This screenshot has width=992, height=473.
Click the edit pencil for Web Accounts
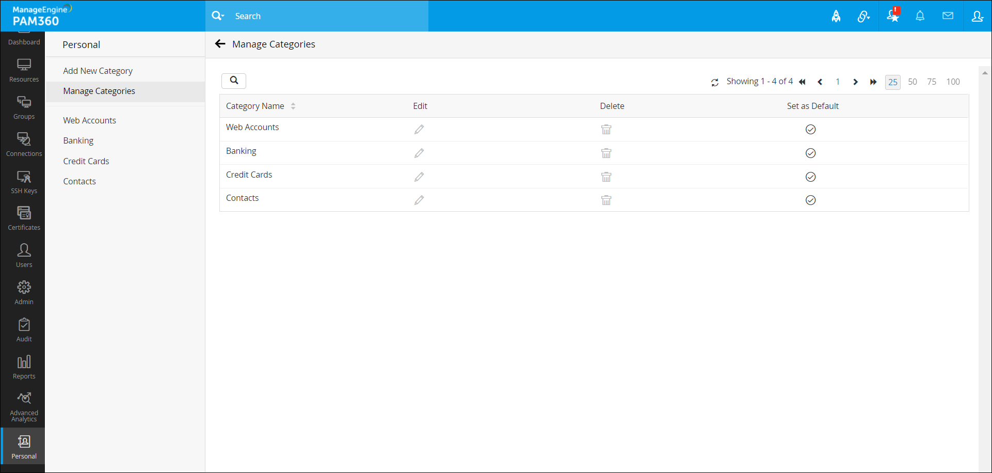click(x=419, y=129)
